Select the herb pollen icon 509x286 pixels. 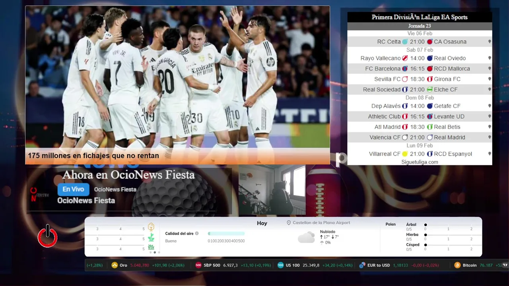(x=151, y=238)
